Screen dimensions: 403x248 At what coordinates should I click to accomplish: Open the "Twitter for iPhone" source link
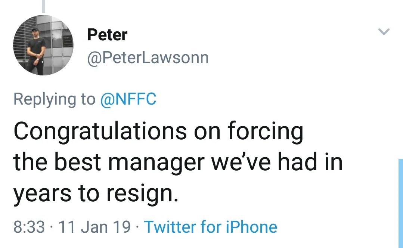210,227
